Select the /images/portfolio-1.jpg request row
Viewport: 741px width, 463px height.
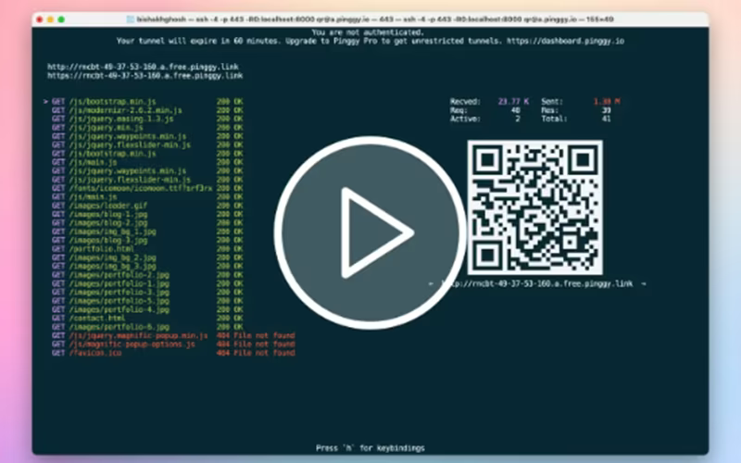point(147,283)
